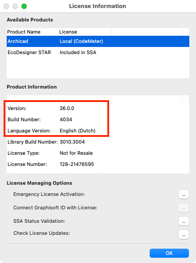
Task: Click the Check License Updates label
Action: pos(41,233)
